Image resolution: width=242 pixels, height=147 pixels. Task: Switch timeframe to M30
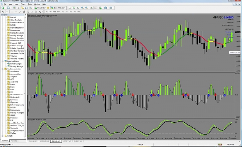58,12
